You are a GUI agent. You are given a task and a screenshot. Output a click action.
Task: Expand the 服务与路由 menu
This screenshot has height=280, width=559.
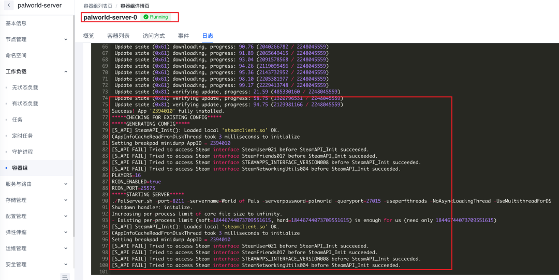click(65, 184)
